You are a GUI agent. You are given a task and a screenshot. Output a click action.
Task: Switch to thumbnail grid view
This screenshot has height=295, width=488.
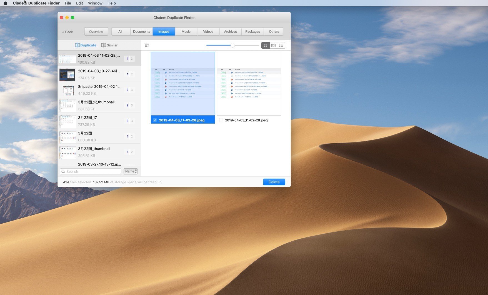point(266,45)
